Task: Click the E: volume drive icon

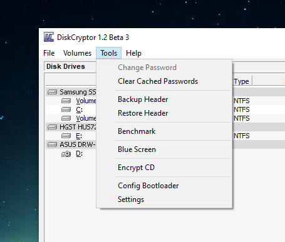Action: (66, 136)
